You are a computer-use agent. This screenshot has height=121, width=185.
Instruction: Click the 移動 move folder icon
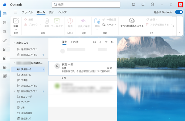point(97,21)
